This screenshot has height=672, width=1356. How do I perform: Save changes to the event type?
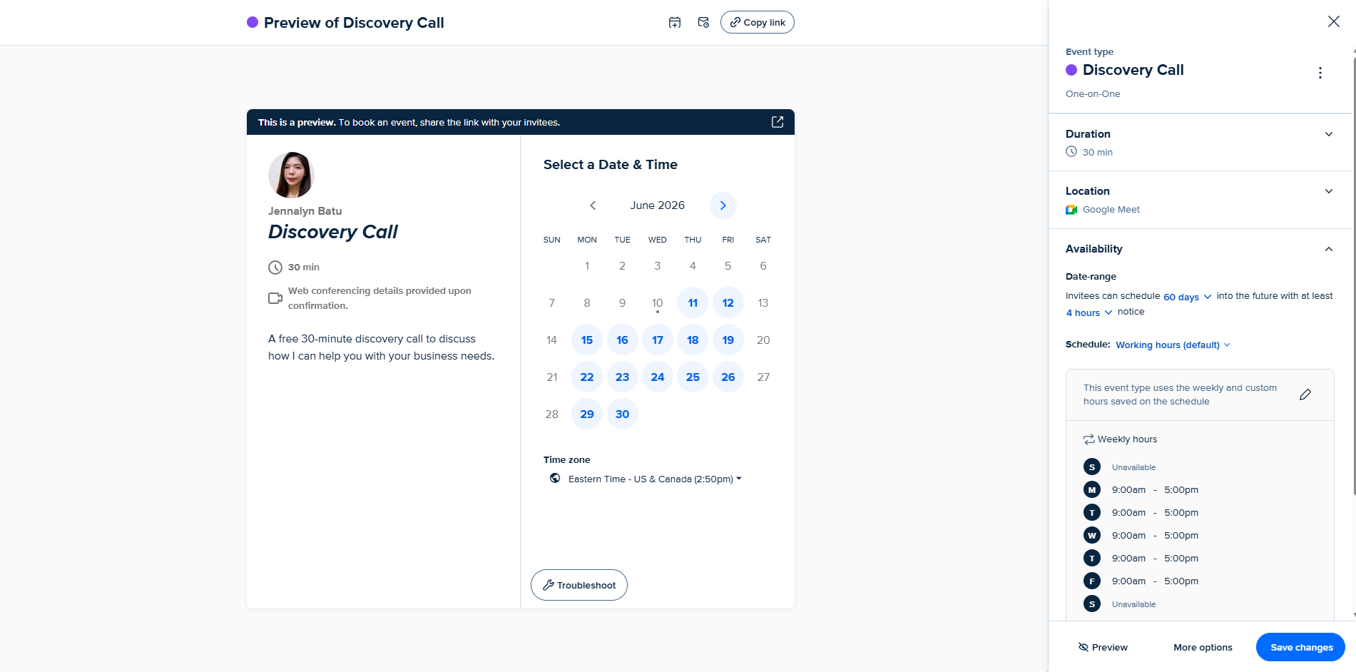click(x=1301, y=647)
